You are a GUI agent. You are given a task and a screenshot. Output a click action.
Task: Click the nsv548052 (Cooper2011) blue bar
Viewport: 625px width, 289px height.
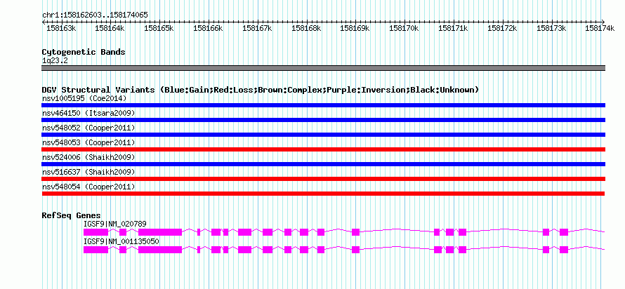coord(323,135)
